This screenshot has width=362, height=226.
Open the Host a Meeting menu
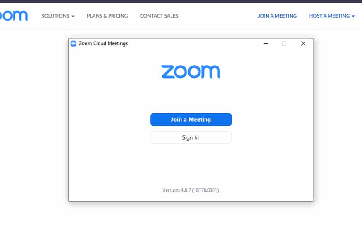click(x=332, y=16)
